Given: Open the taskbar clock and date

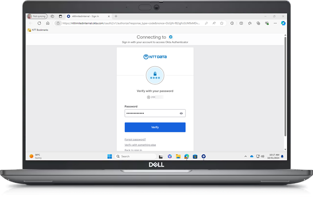Looking at the screenshot, I should [x=273, y=156].
